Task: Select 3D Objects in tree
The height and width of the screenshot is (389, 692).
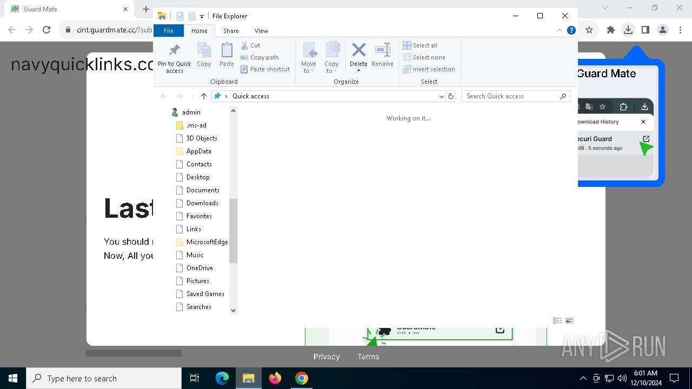Action: tap(202, 138)
